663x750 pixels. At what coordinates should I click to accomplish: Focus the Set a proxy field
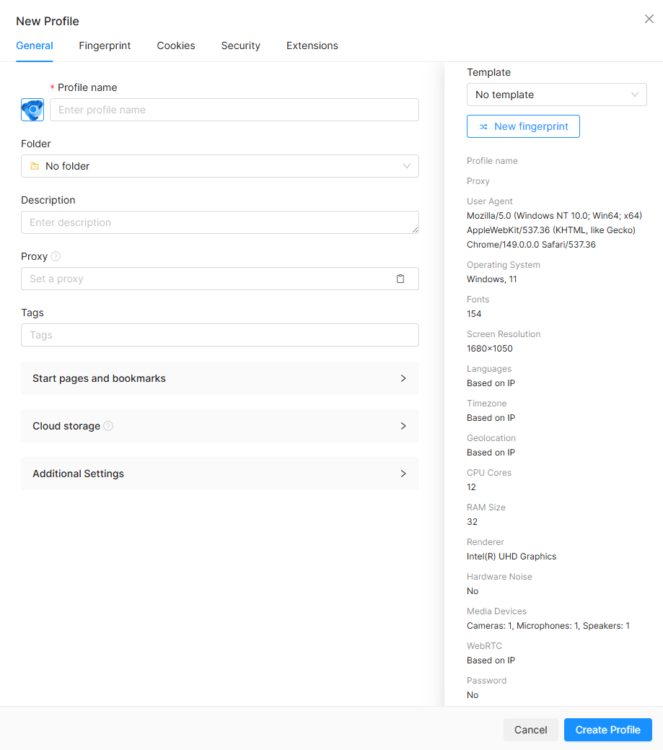[220, 279]
